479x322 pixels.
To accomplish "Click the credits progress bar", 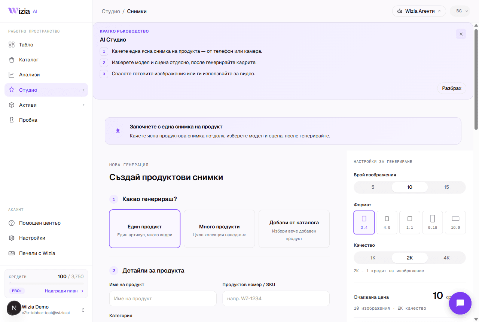I will pyautogui.click(x=46, y=283).
